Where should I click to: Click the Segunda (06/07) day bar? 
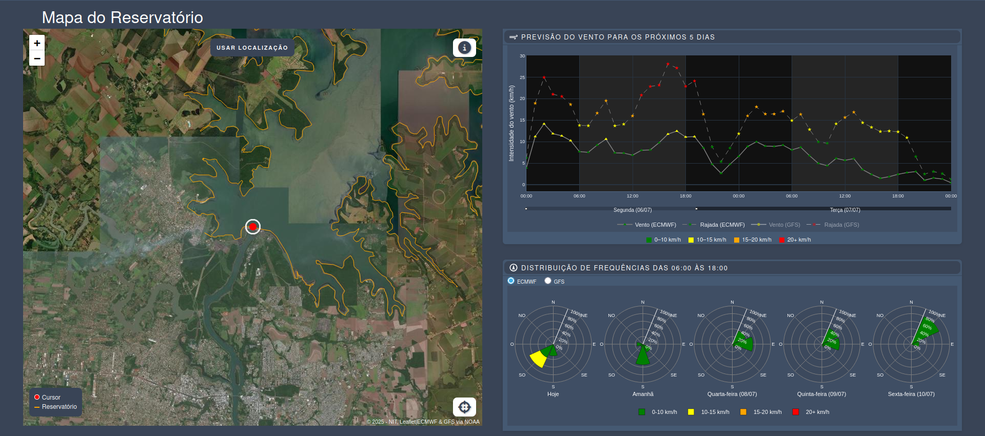[x=610, y=209]
